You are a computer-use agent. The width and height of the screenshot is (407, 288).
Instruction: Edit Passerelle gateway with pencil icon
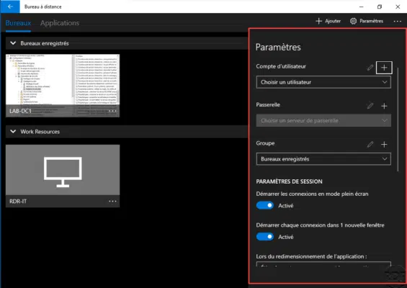370,106
